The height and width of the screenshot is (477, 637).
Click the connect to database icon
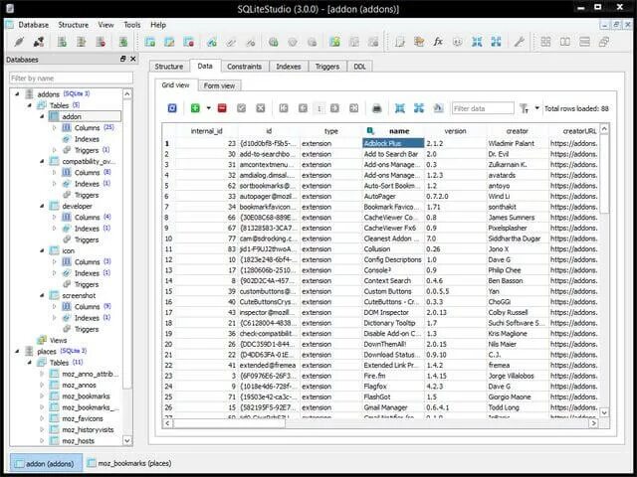coord(19,42)
